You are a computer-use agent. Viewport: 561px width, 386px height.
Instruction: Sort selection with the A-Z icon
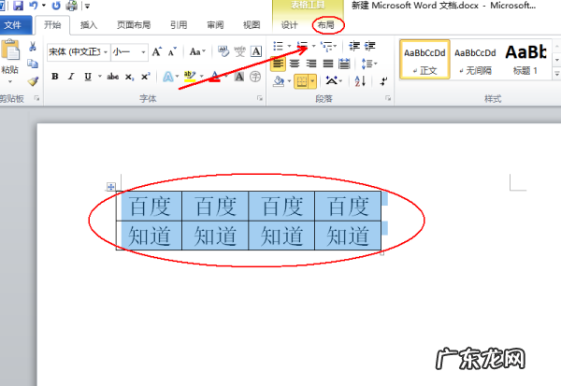tap(360, 81)
